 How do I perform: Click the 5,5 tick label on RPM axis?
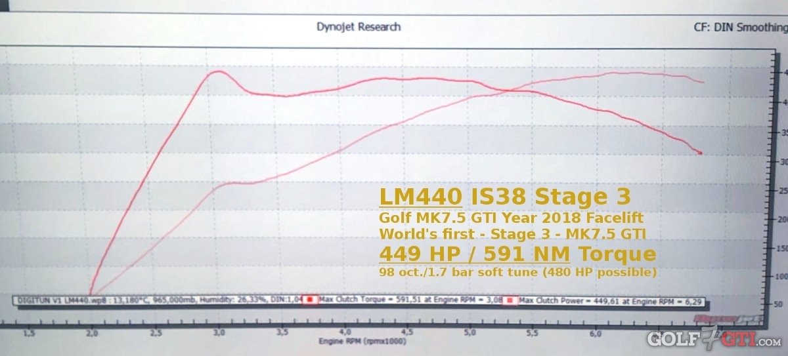(x=532, y=333)
